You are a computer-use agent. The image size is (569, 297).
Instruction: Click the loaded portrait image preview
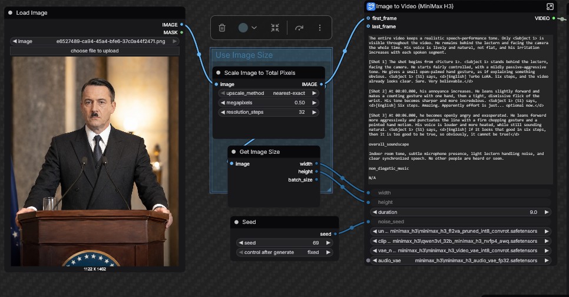(95, 161)
